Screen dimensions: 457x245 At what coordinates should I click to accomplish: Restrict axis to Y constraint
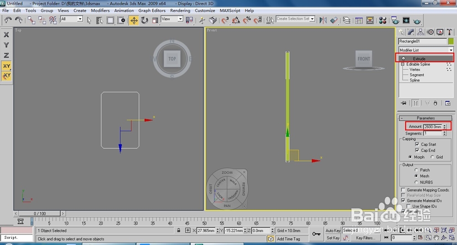[x=6, y=45]
